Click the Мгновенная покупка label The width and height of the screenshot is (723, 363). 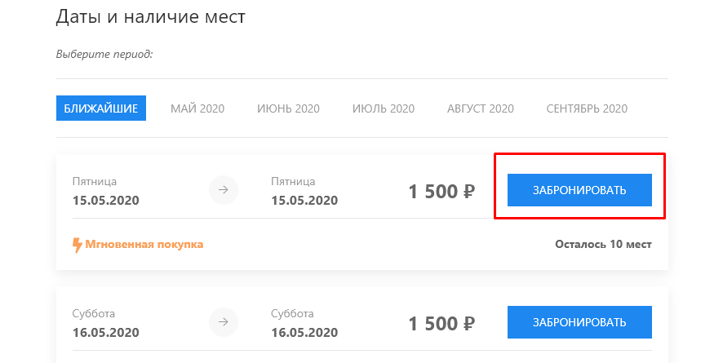pos(144,244)
